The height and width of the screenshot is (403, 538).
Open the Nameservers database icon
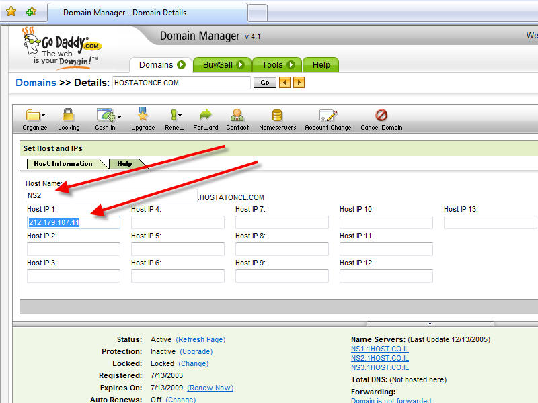tap(277, 116)
